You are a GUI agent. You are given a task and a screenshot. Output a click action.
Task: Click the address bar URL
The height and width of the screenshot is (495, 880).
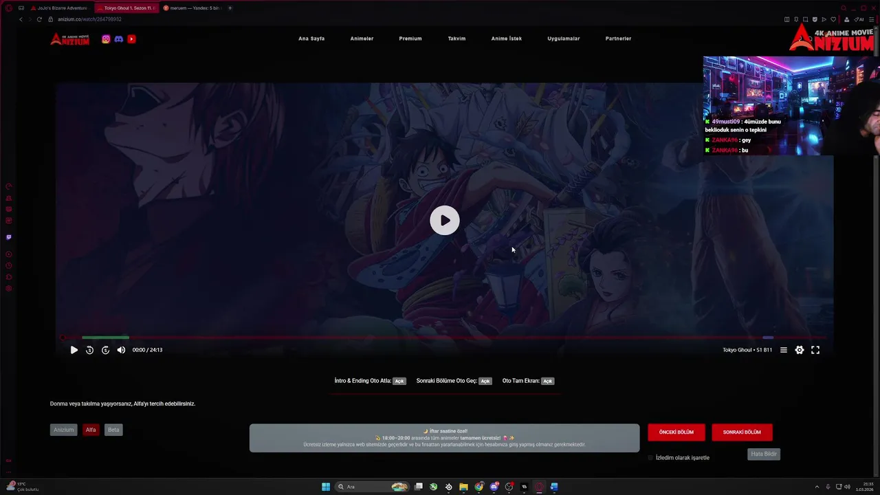(89, 19)
